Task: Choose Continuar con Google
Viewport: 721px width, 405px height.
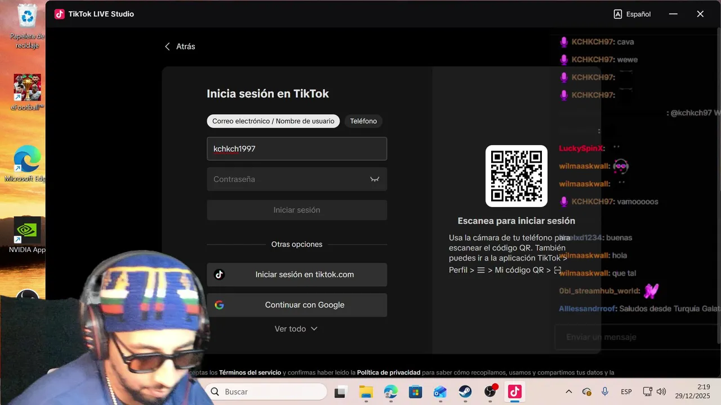Action: [x=297, y=305]
